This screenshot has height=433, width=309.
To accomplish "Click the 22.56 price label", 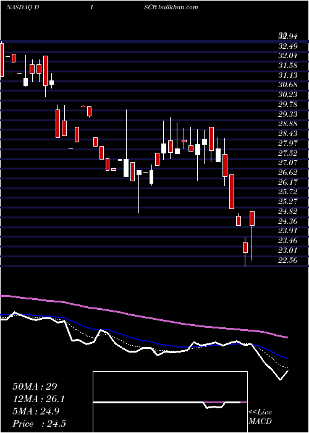I will click(x=288, y=260).
